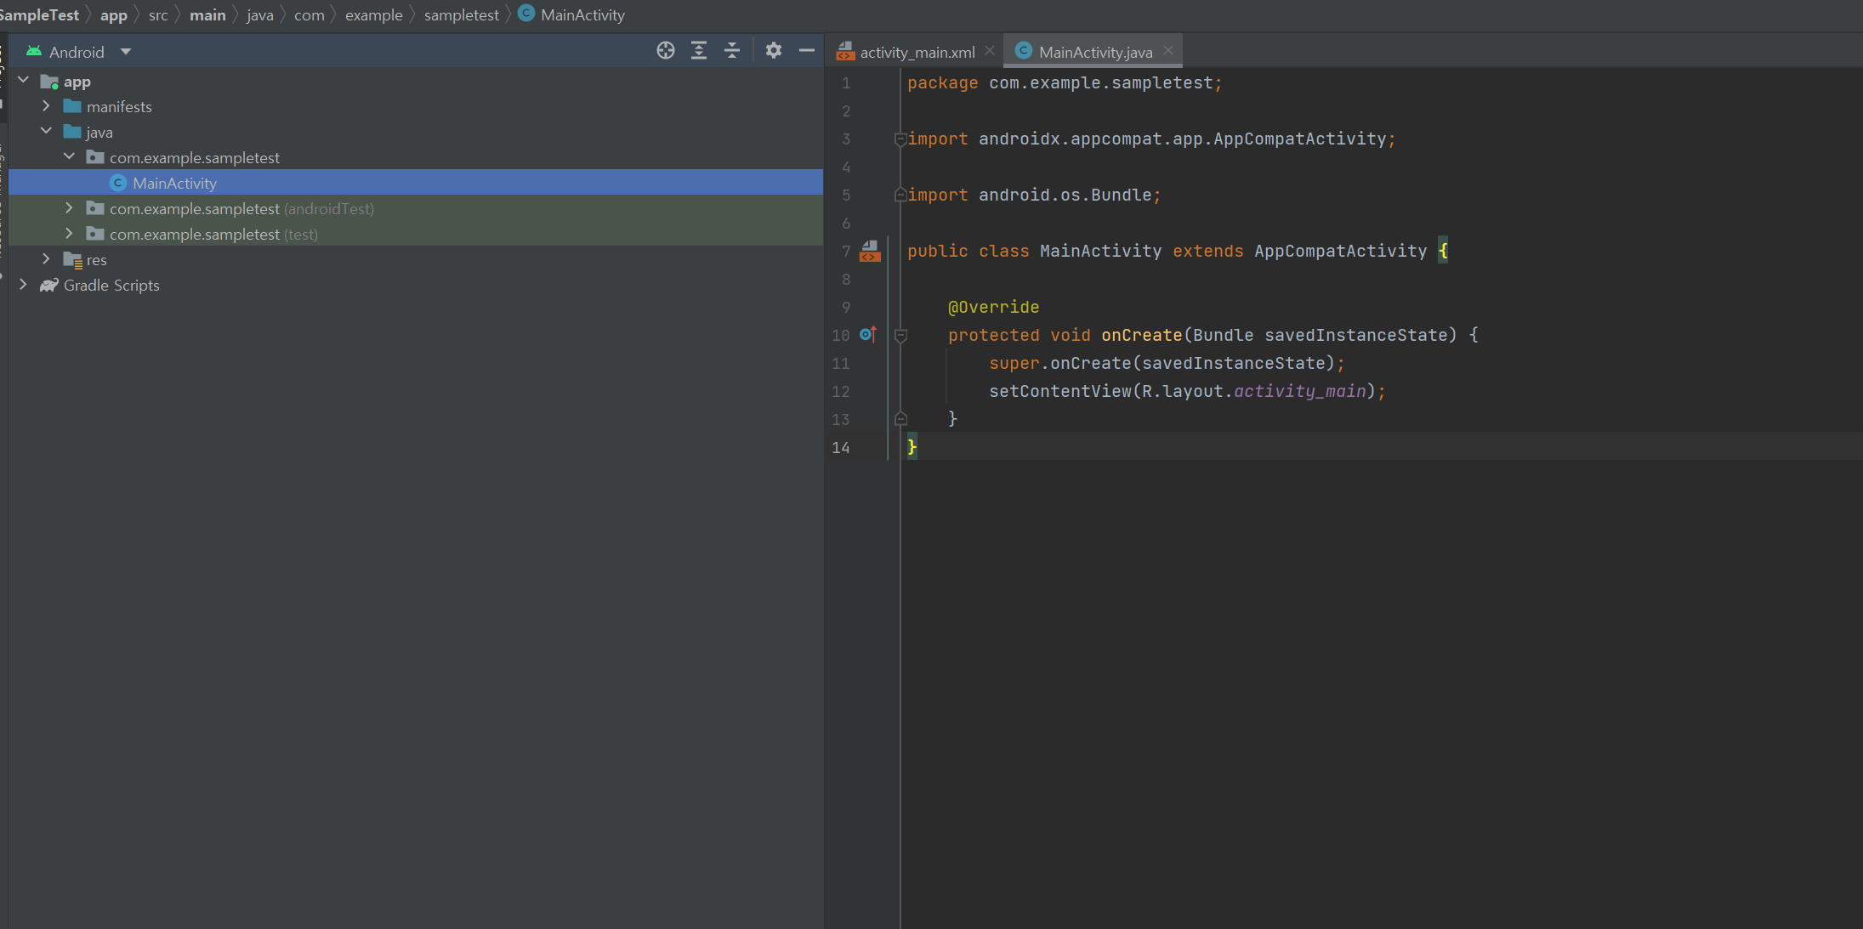Image resolution: width=1863 pixels, height=929 pixels.
Task: Click the sampletest breadcrumb segment
Action: click(x=461, y=15)
